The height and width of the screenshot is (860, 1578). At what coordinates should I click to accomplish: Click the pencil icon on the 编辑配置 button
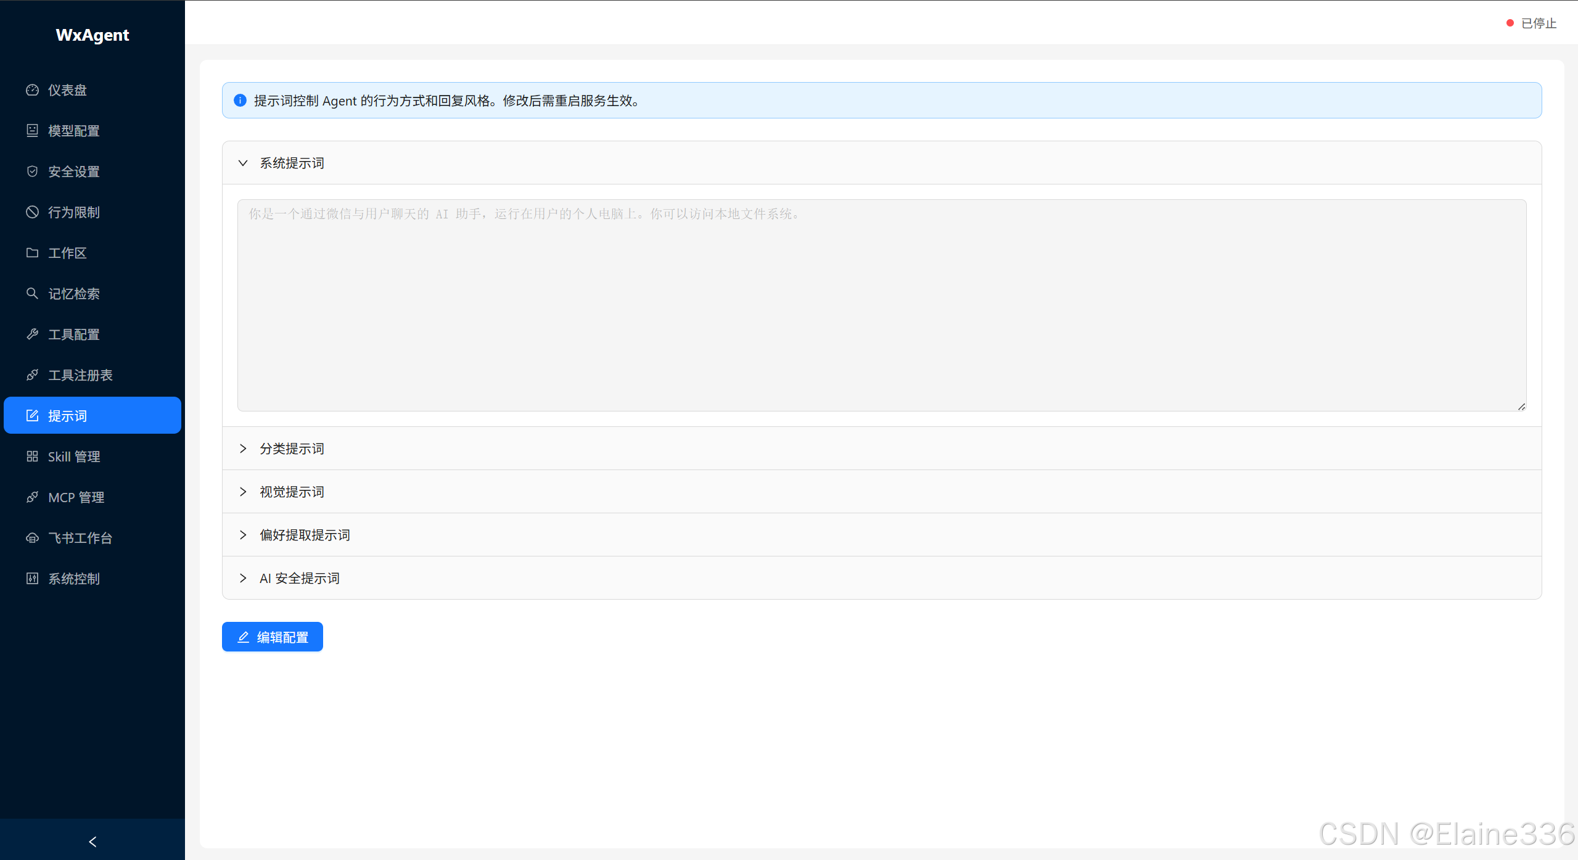244,637
